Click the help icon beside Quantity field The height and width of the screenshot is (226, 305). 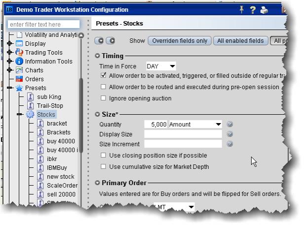tap(230, 125)
